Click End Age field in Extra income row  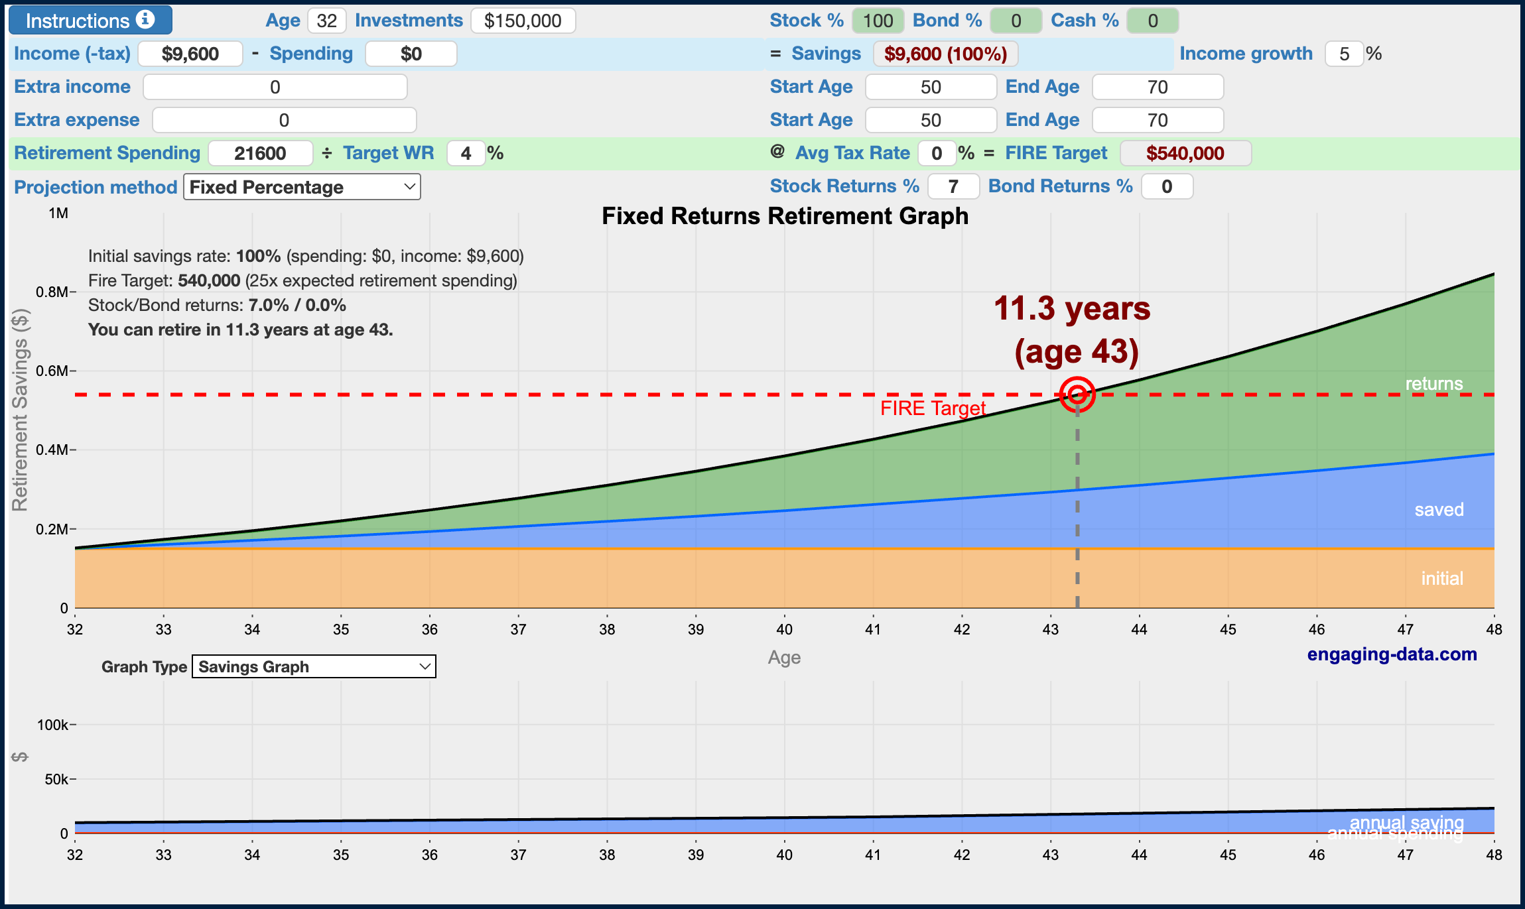[1158, 87]
